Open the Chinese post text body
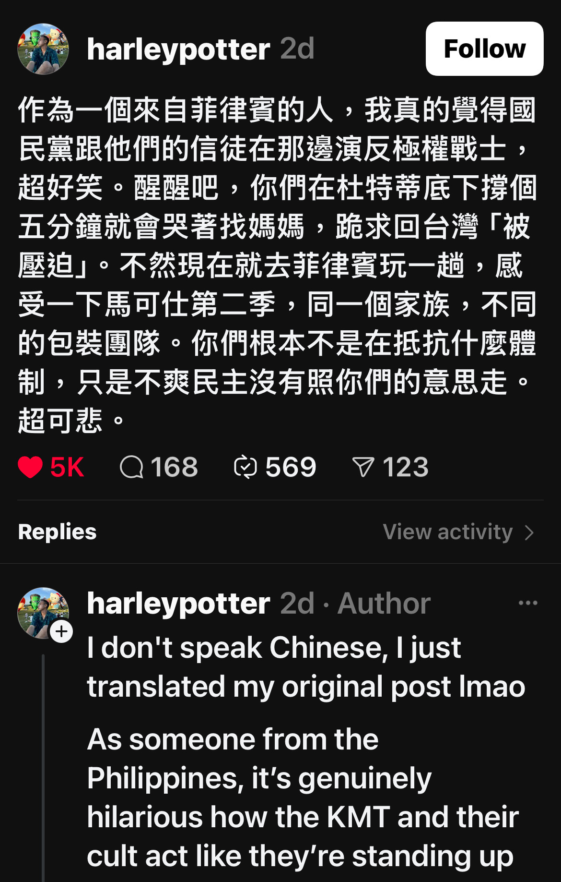This screenshot has width=561, height=882. pyautogui.click(x=277, y=266)
